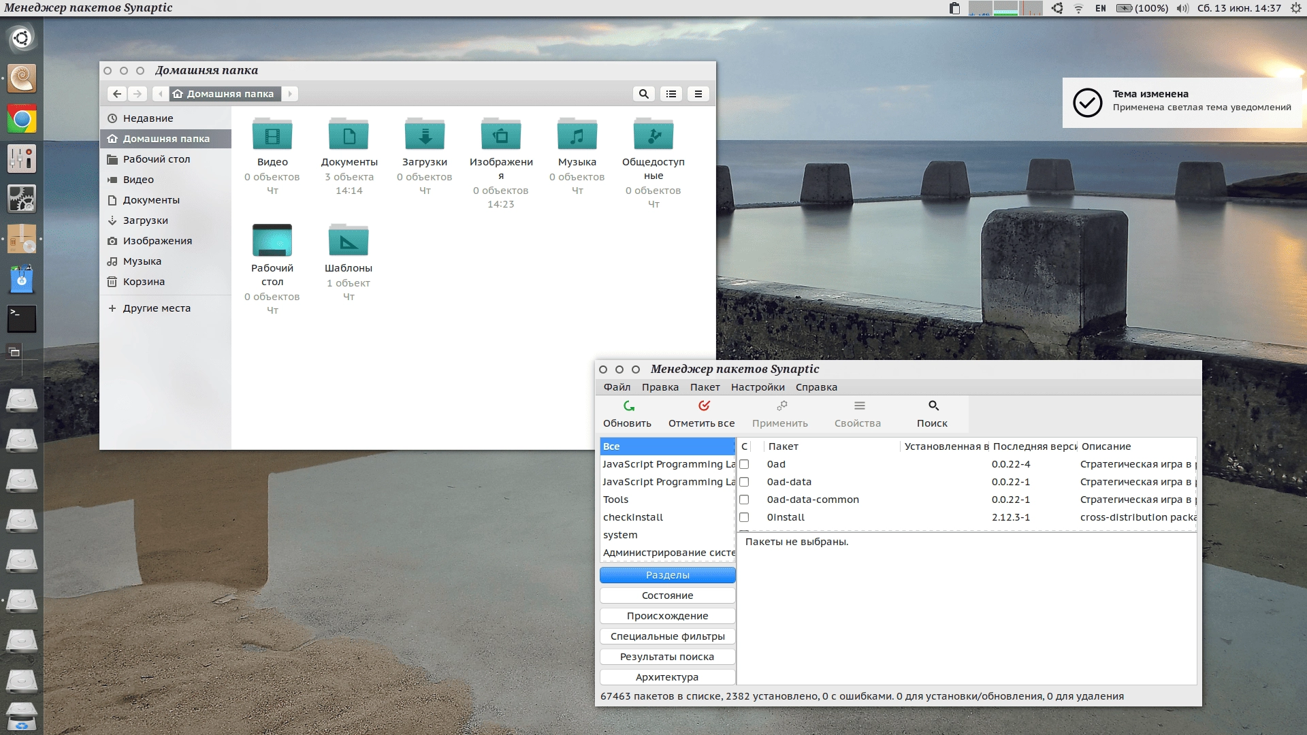Open Справка menu in Synaptic
Image resolution: width=1307 pixels, height=735 pixels.
click(816, 387)
